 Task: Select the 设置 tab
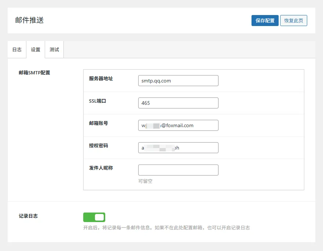pos(36,49)
